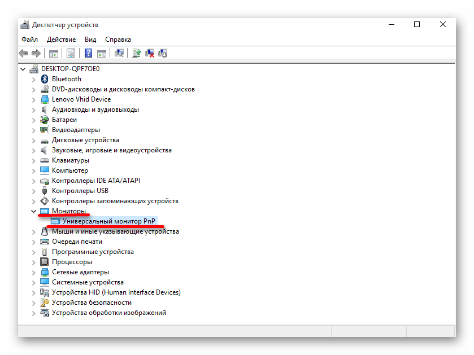Viewport: 474px width, 355px height.
Task: Collapse the DESKTOP-QPF7OE0 root node
Action: (x=23, y=69)
